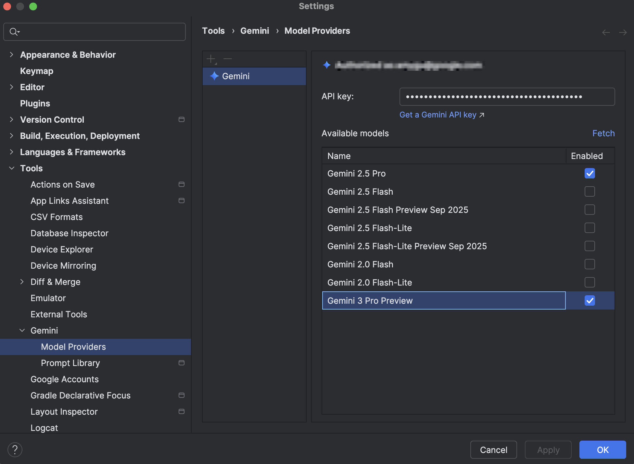
Task: Click the minus icon to remove the provider
Action: pos(228,59)
